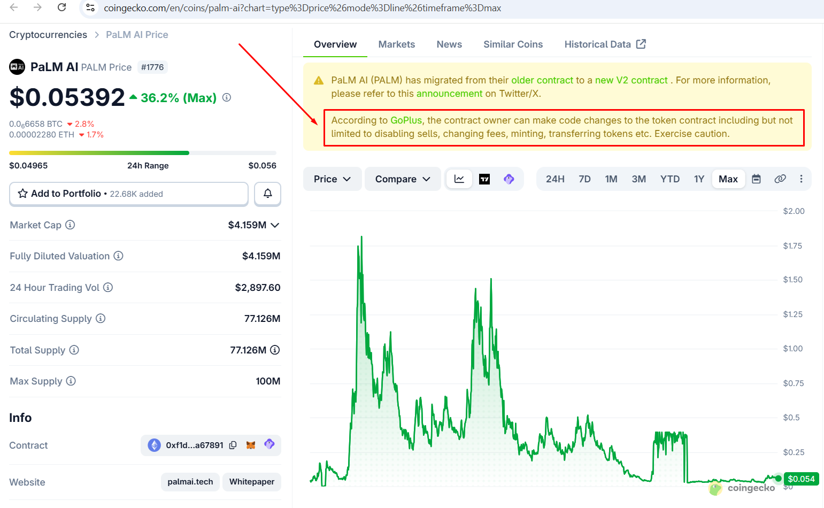
Task: Open the calendar date range picker icon
Action: click(x=756, y=179)
